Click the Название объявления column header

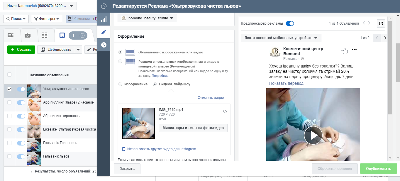click(x=49, y=75)
